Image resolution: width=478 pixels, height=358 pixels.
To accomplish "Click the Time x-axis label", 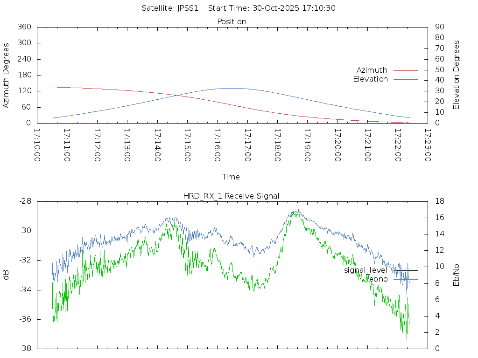I will 231,177.
